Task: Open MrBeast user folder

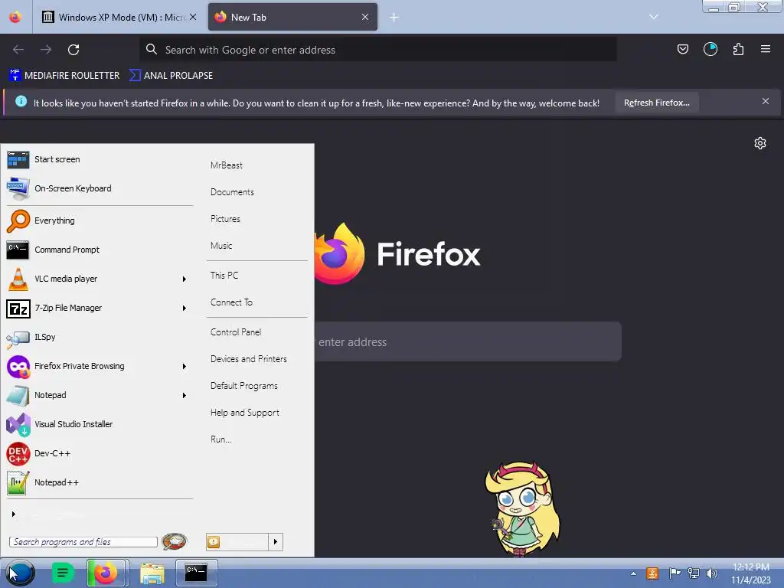Action: (x=227, y=165)
